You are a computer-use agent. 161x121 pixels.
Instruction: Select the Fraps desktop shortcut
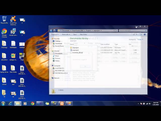pos(22,57)
